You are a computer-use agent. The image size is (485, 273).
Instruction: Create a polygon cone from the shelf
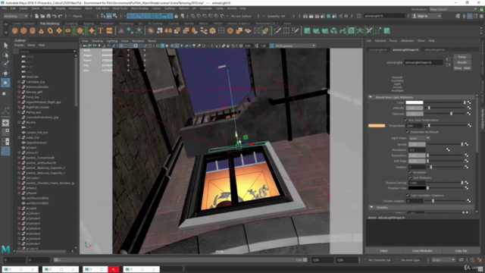coord(42,30)
